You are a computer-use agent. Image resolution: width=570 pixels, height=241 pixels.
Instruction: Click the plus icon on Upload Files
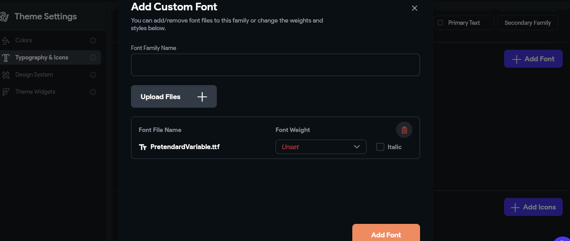click(x=202, y=97)
